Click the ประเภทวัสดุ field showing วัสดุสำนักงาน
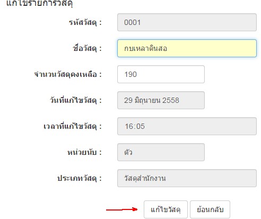Image resolution: width=261 pixels, height=219 pixels. tap(187, 178)
